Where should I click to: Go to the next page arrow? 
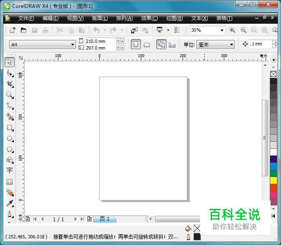tap(75, 219)
